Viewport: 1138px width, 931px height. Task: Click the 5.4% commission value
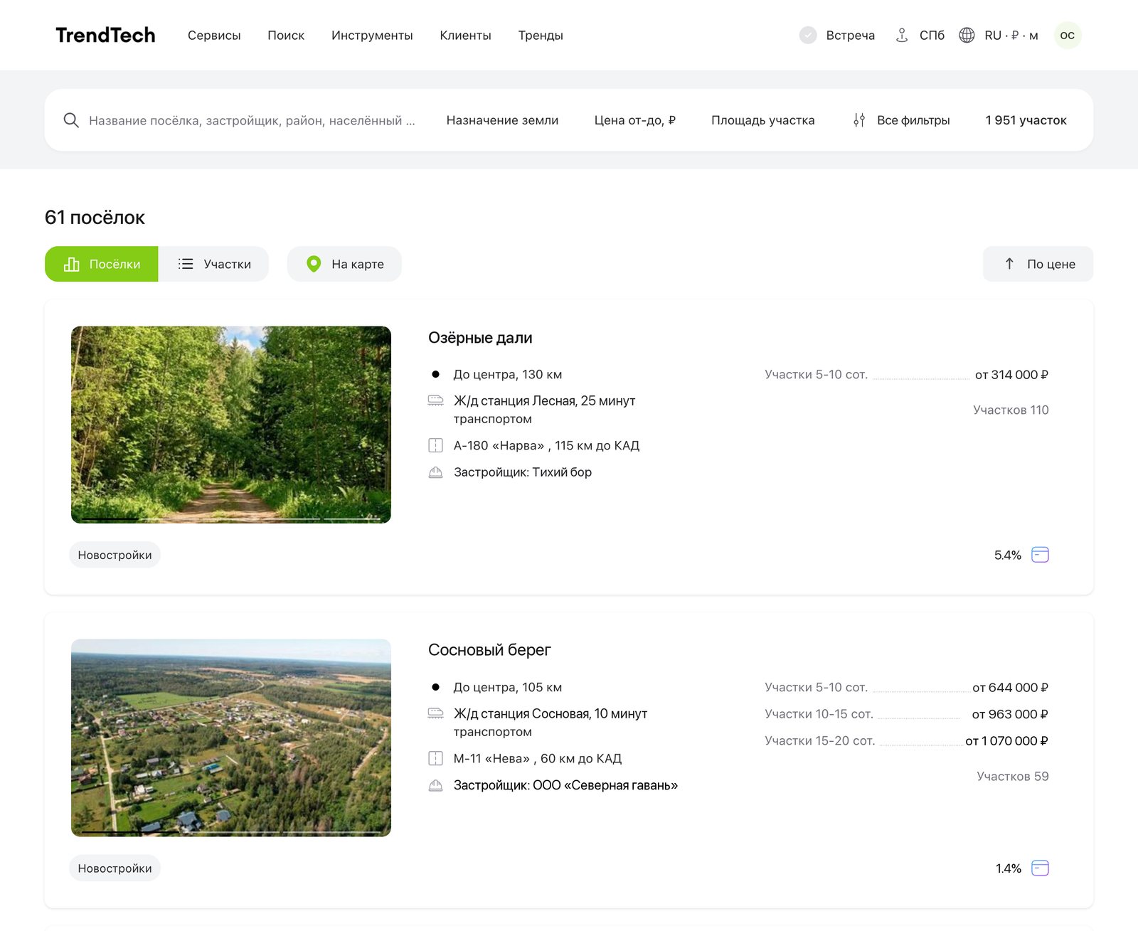[1007, 555]
